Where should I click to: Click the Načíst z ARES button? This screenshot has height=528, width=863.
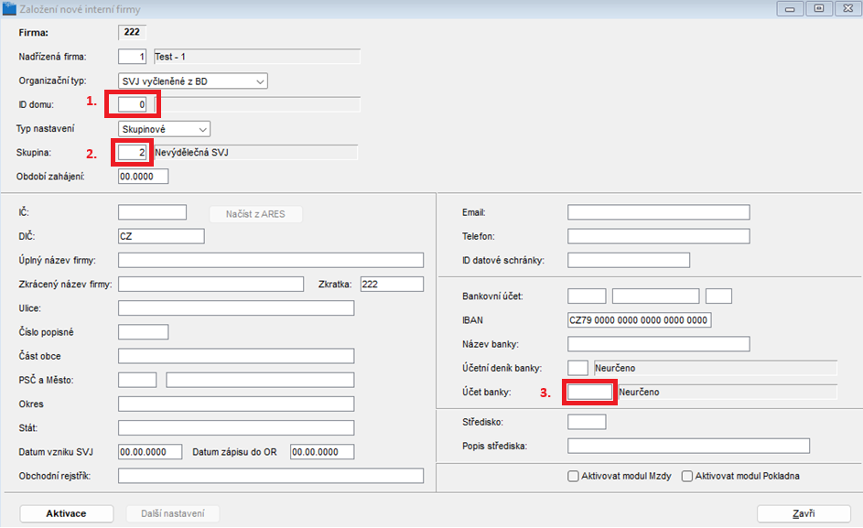coord(255,214)
